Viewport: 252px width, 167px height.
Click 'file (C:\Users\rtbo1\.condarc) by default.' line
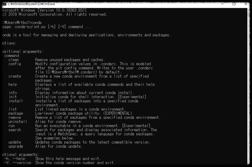click(79, 72)
